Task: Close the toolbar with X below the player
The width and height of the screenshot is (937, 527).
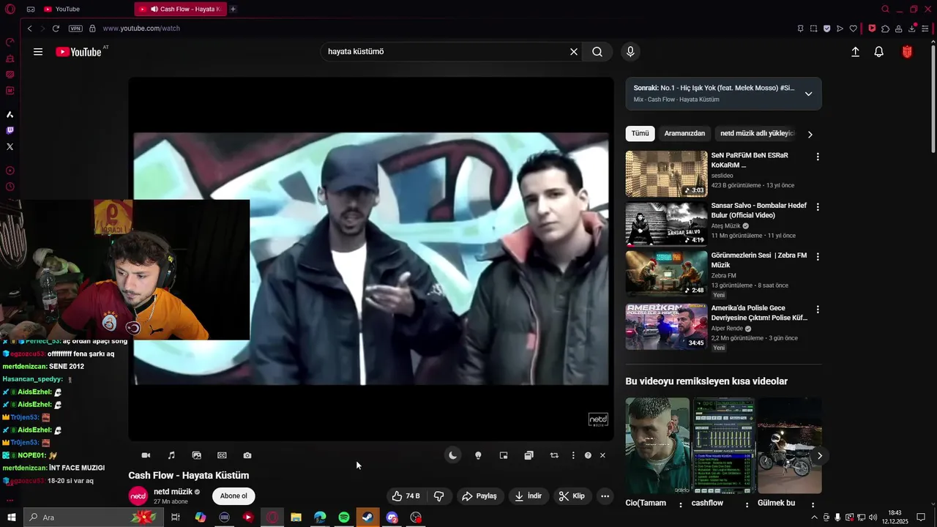Action: pyautogui.click(x=602, y=455)
